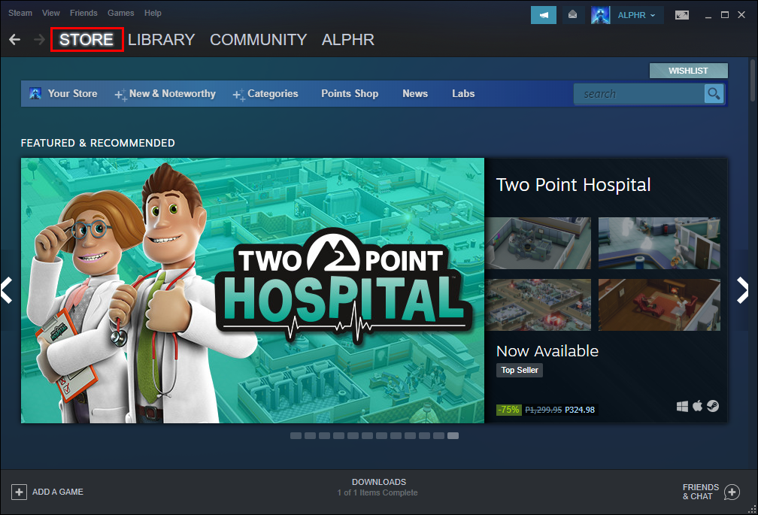The height and width of the screenshot is (515, 758).
Task: Switch to the STORE tab
Action: point(86,40)
